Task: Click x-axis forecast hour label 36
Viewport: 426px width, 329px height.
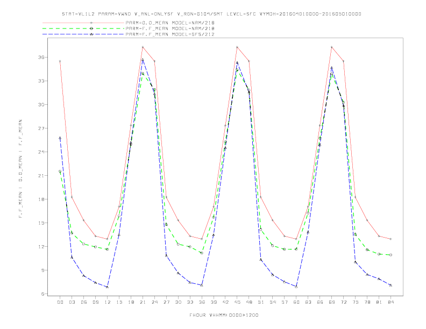Action: pos(202,302)
